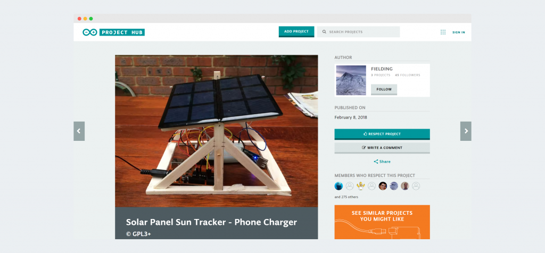Click the Sign In link

pos(458,32)
